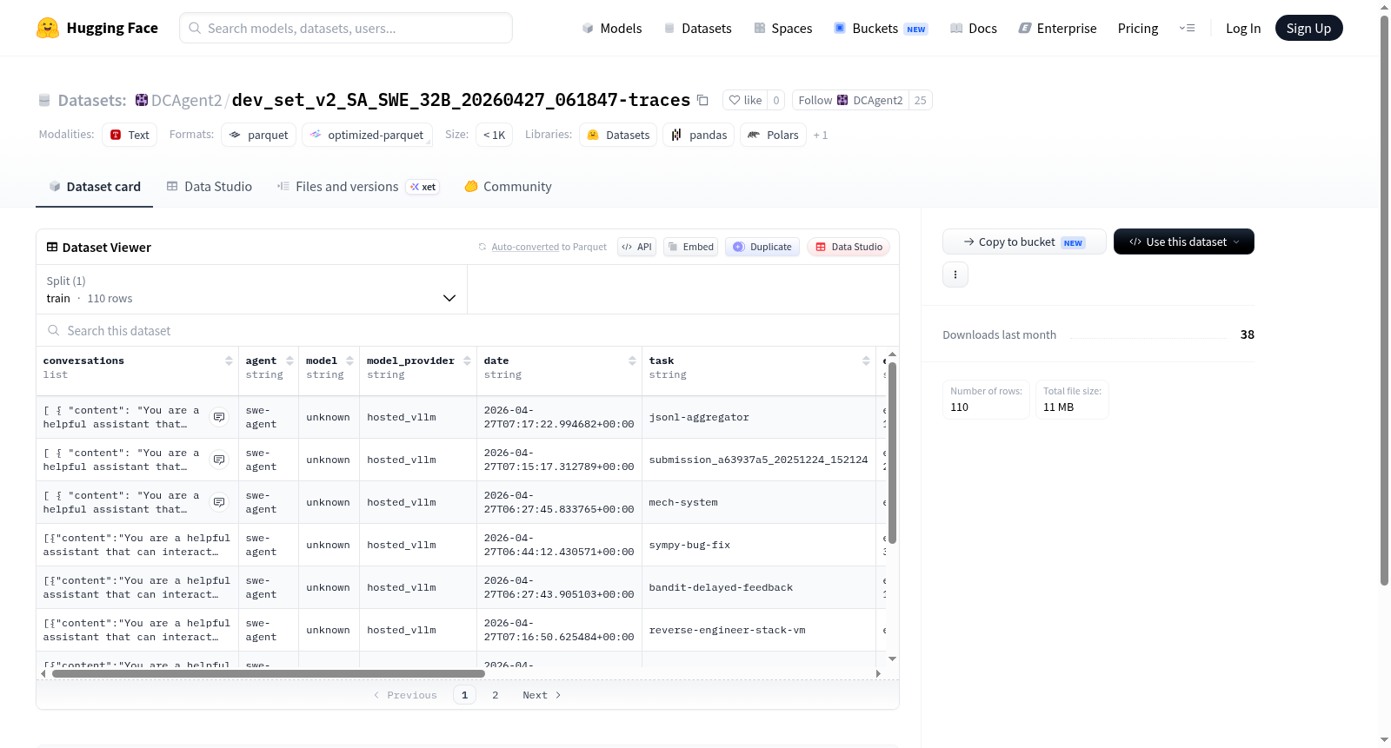Screen dimensions: 1391x748
Task: Click the horizontal scrollbar of dataset table
Action: pyautogui.click(x=269, y=673)
